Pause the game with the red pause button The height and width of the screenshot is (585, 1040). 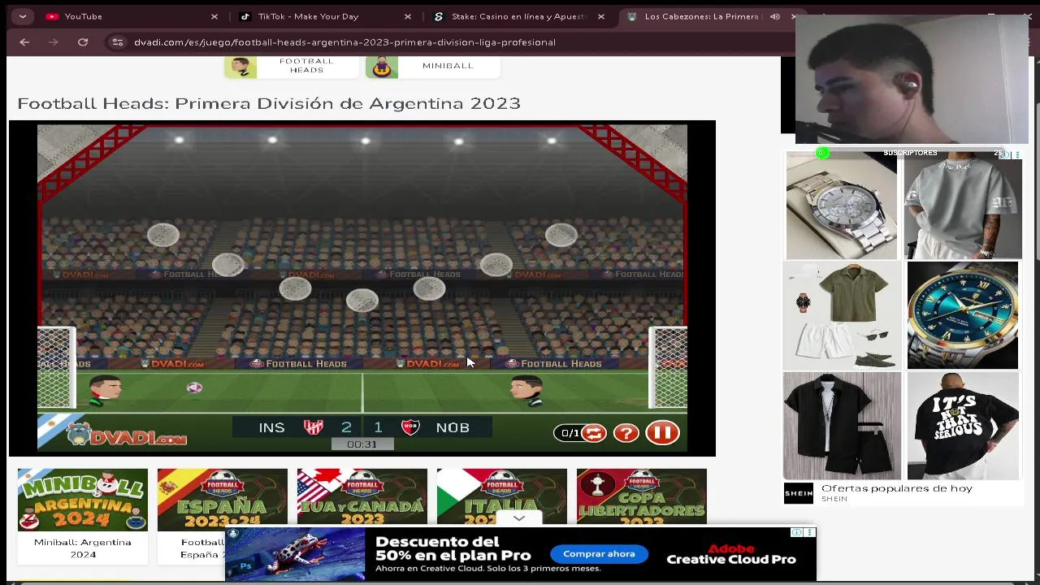pyautogui.click(x=662, y=433)
